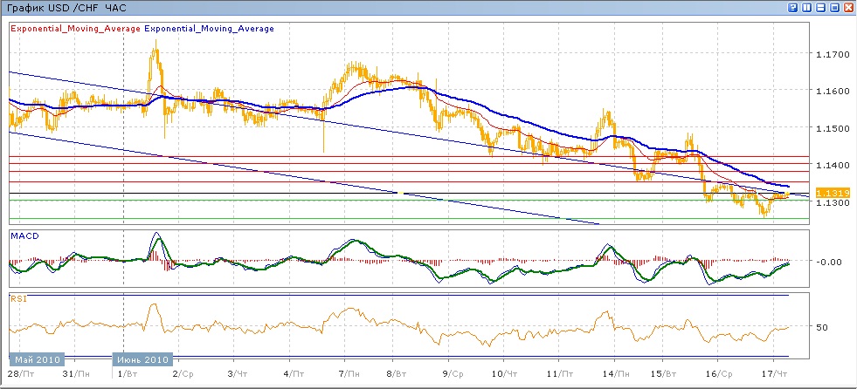Click the RSI 50 level label
Image resolution: width=857 pixels, height=389 pixels.
821,327
